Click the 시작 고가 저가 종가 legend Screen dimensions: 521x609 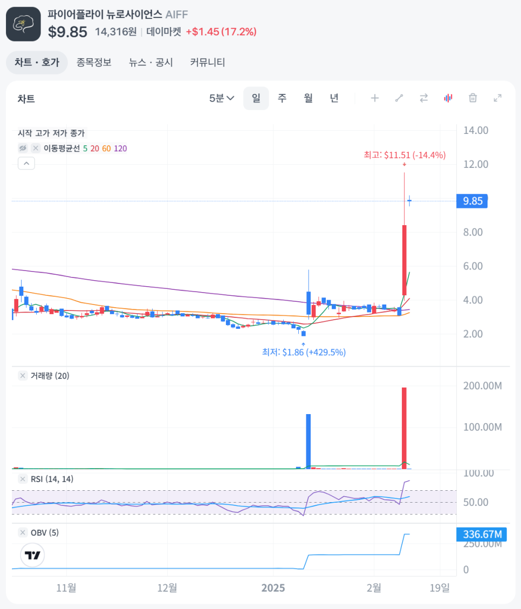tap(51, 133)
